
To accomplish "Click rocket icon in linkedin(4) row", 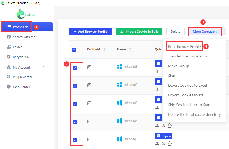I will click(157, 126).
